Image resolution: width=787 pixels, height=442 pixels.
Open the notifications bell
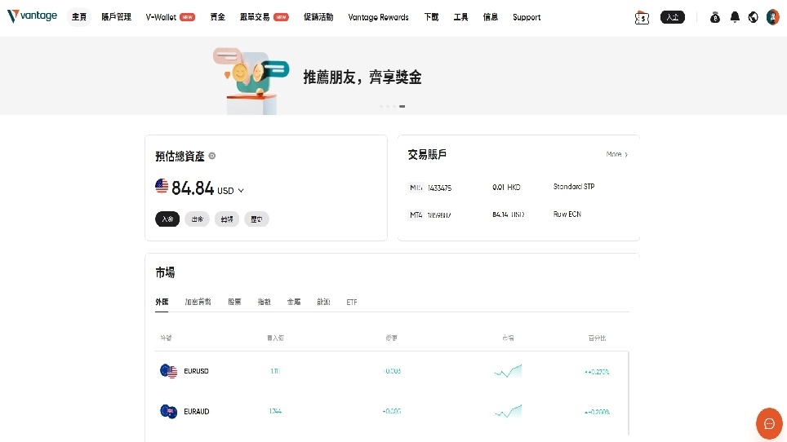point(735,17)
